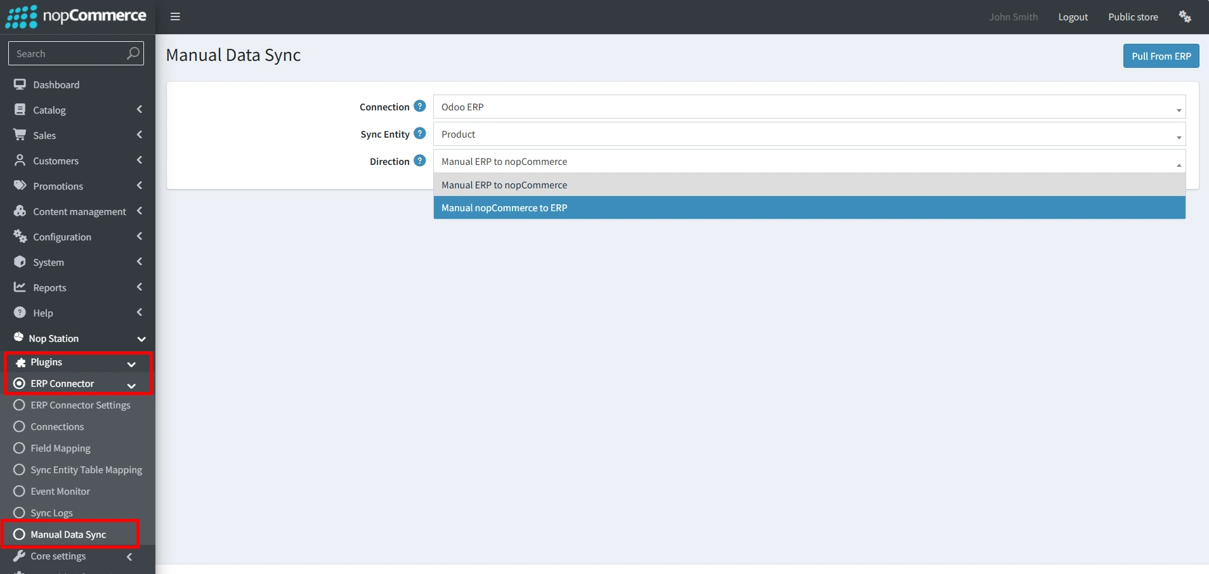
Task: Click the Sync Entity help tooltip icon
Action: click(420, 133)
